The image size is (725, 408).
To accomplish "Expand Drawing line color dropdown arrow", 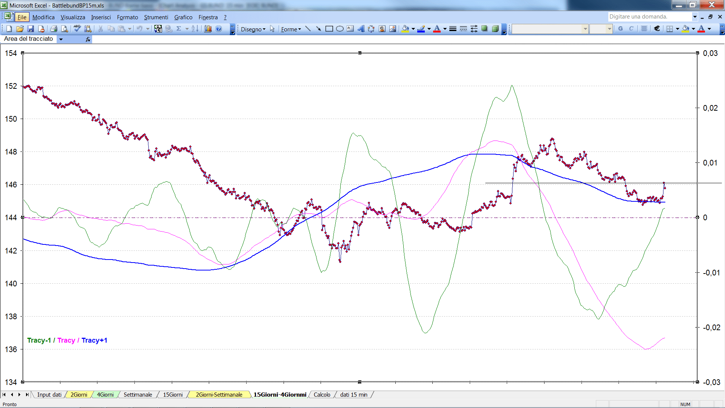I will (x=429, y=29).
